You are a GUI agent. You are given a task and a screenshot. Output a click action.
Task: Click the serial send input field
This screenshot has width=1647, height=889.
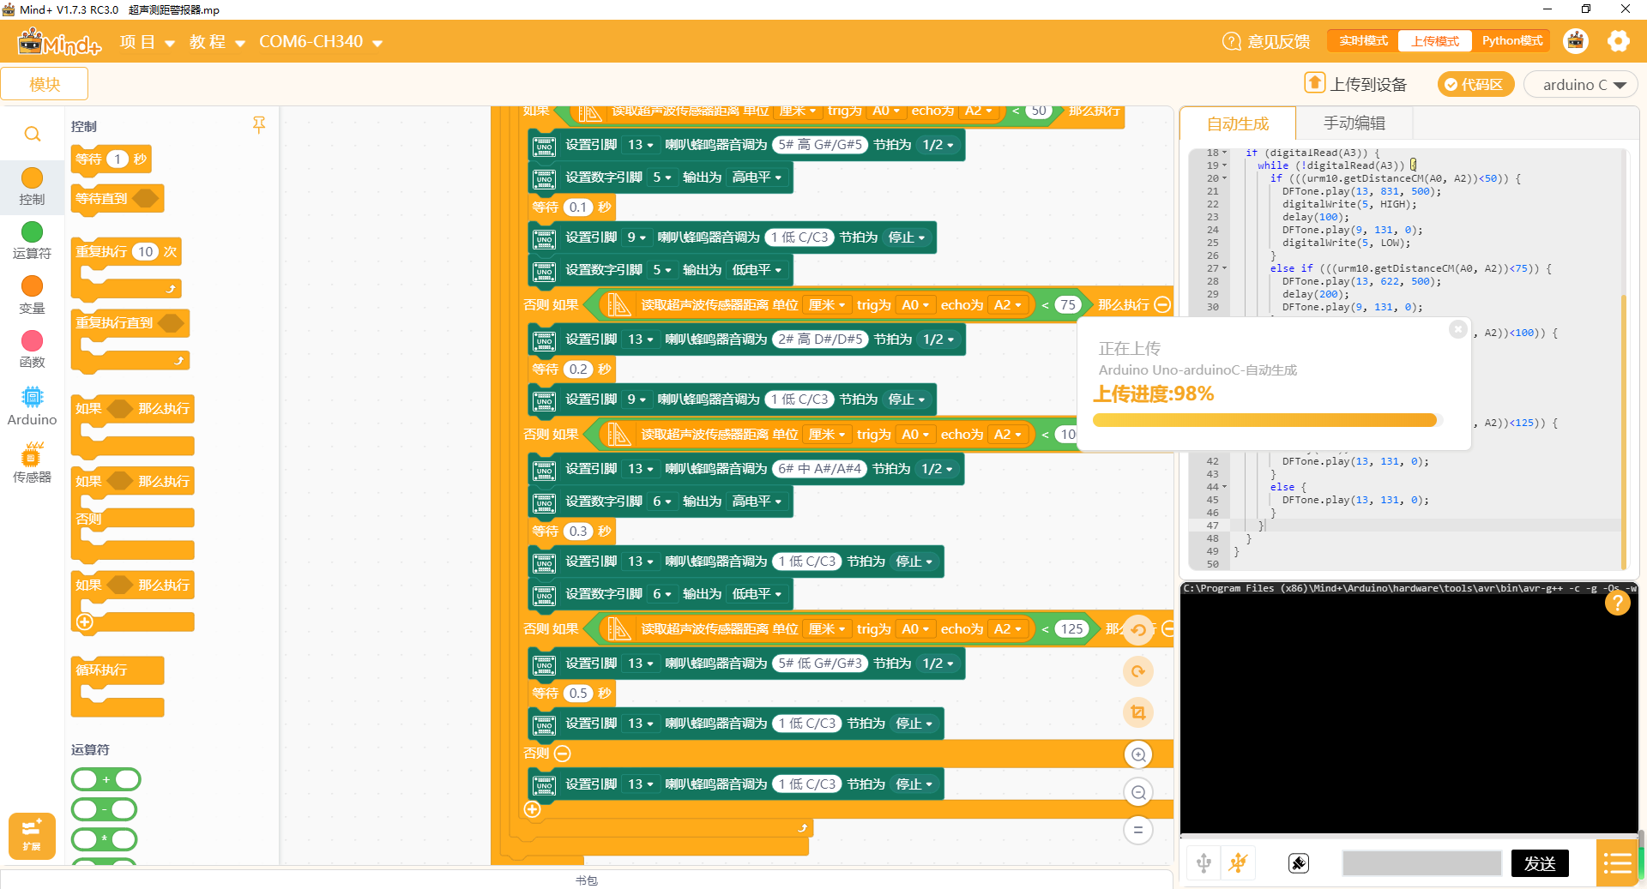click(x=1421, y=863)
